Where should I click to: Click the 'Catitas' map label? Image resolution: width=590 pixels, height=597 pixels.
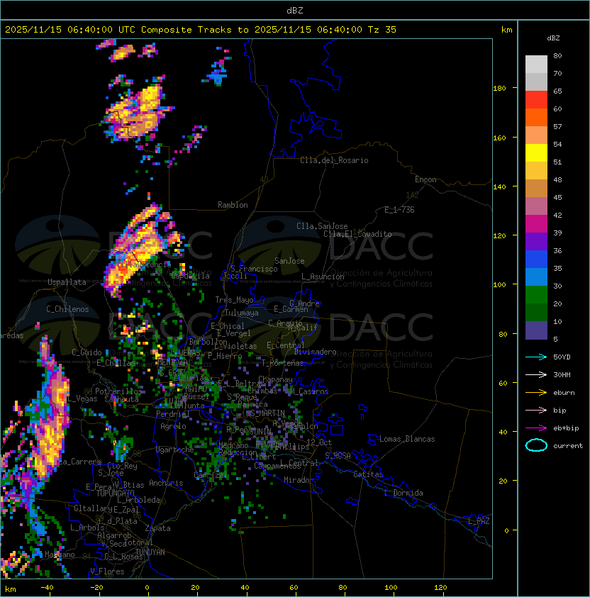coord(368,474)
